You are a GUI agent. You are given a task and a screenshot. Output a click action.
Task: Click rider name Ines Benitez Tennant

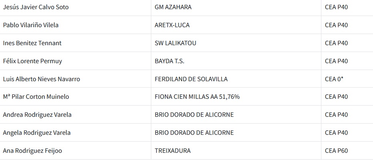[32, 43]
